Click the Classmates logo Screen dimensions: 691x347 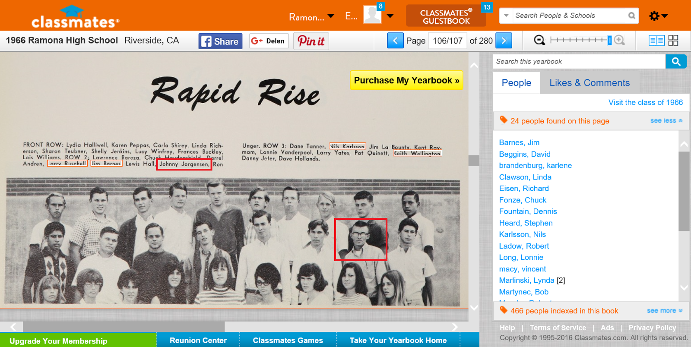pos(75,16)
